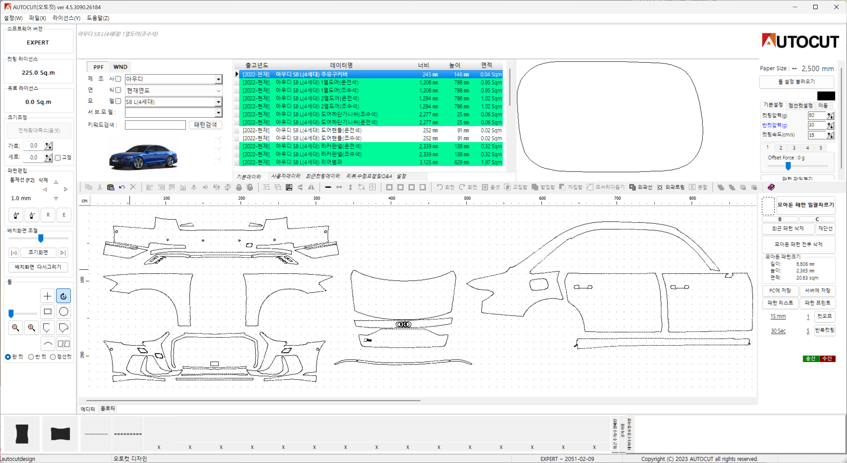Click the thick horizontal line toolbar icon
Screen dimensions: 847x463
(328, 187)
